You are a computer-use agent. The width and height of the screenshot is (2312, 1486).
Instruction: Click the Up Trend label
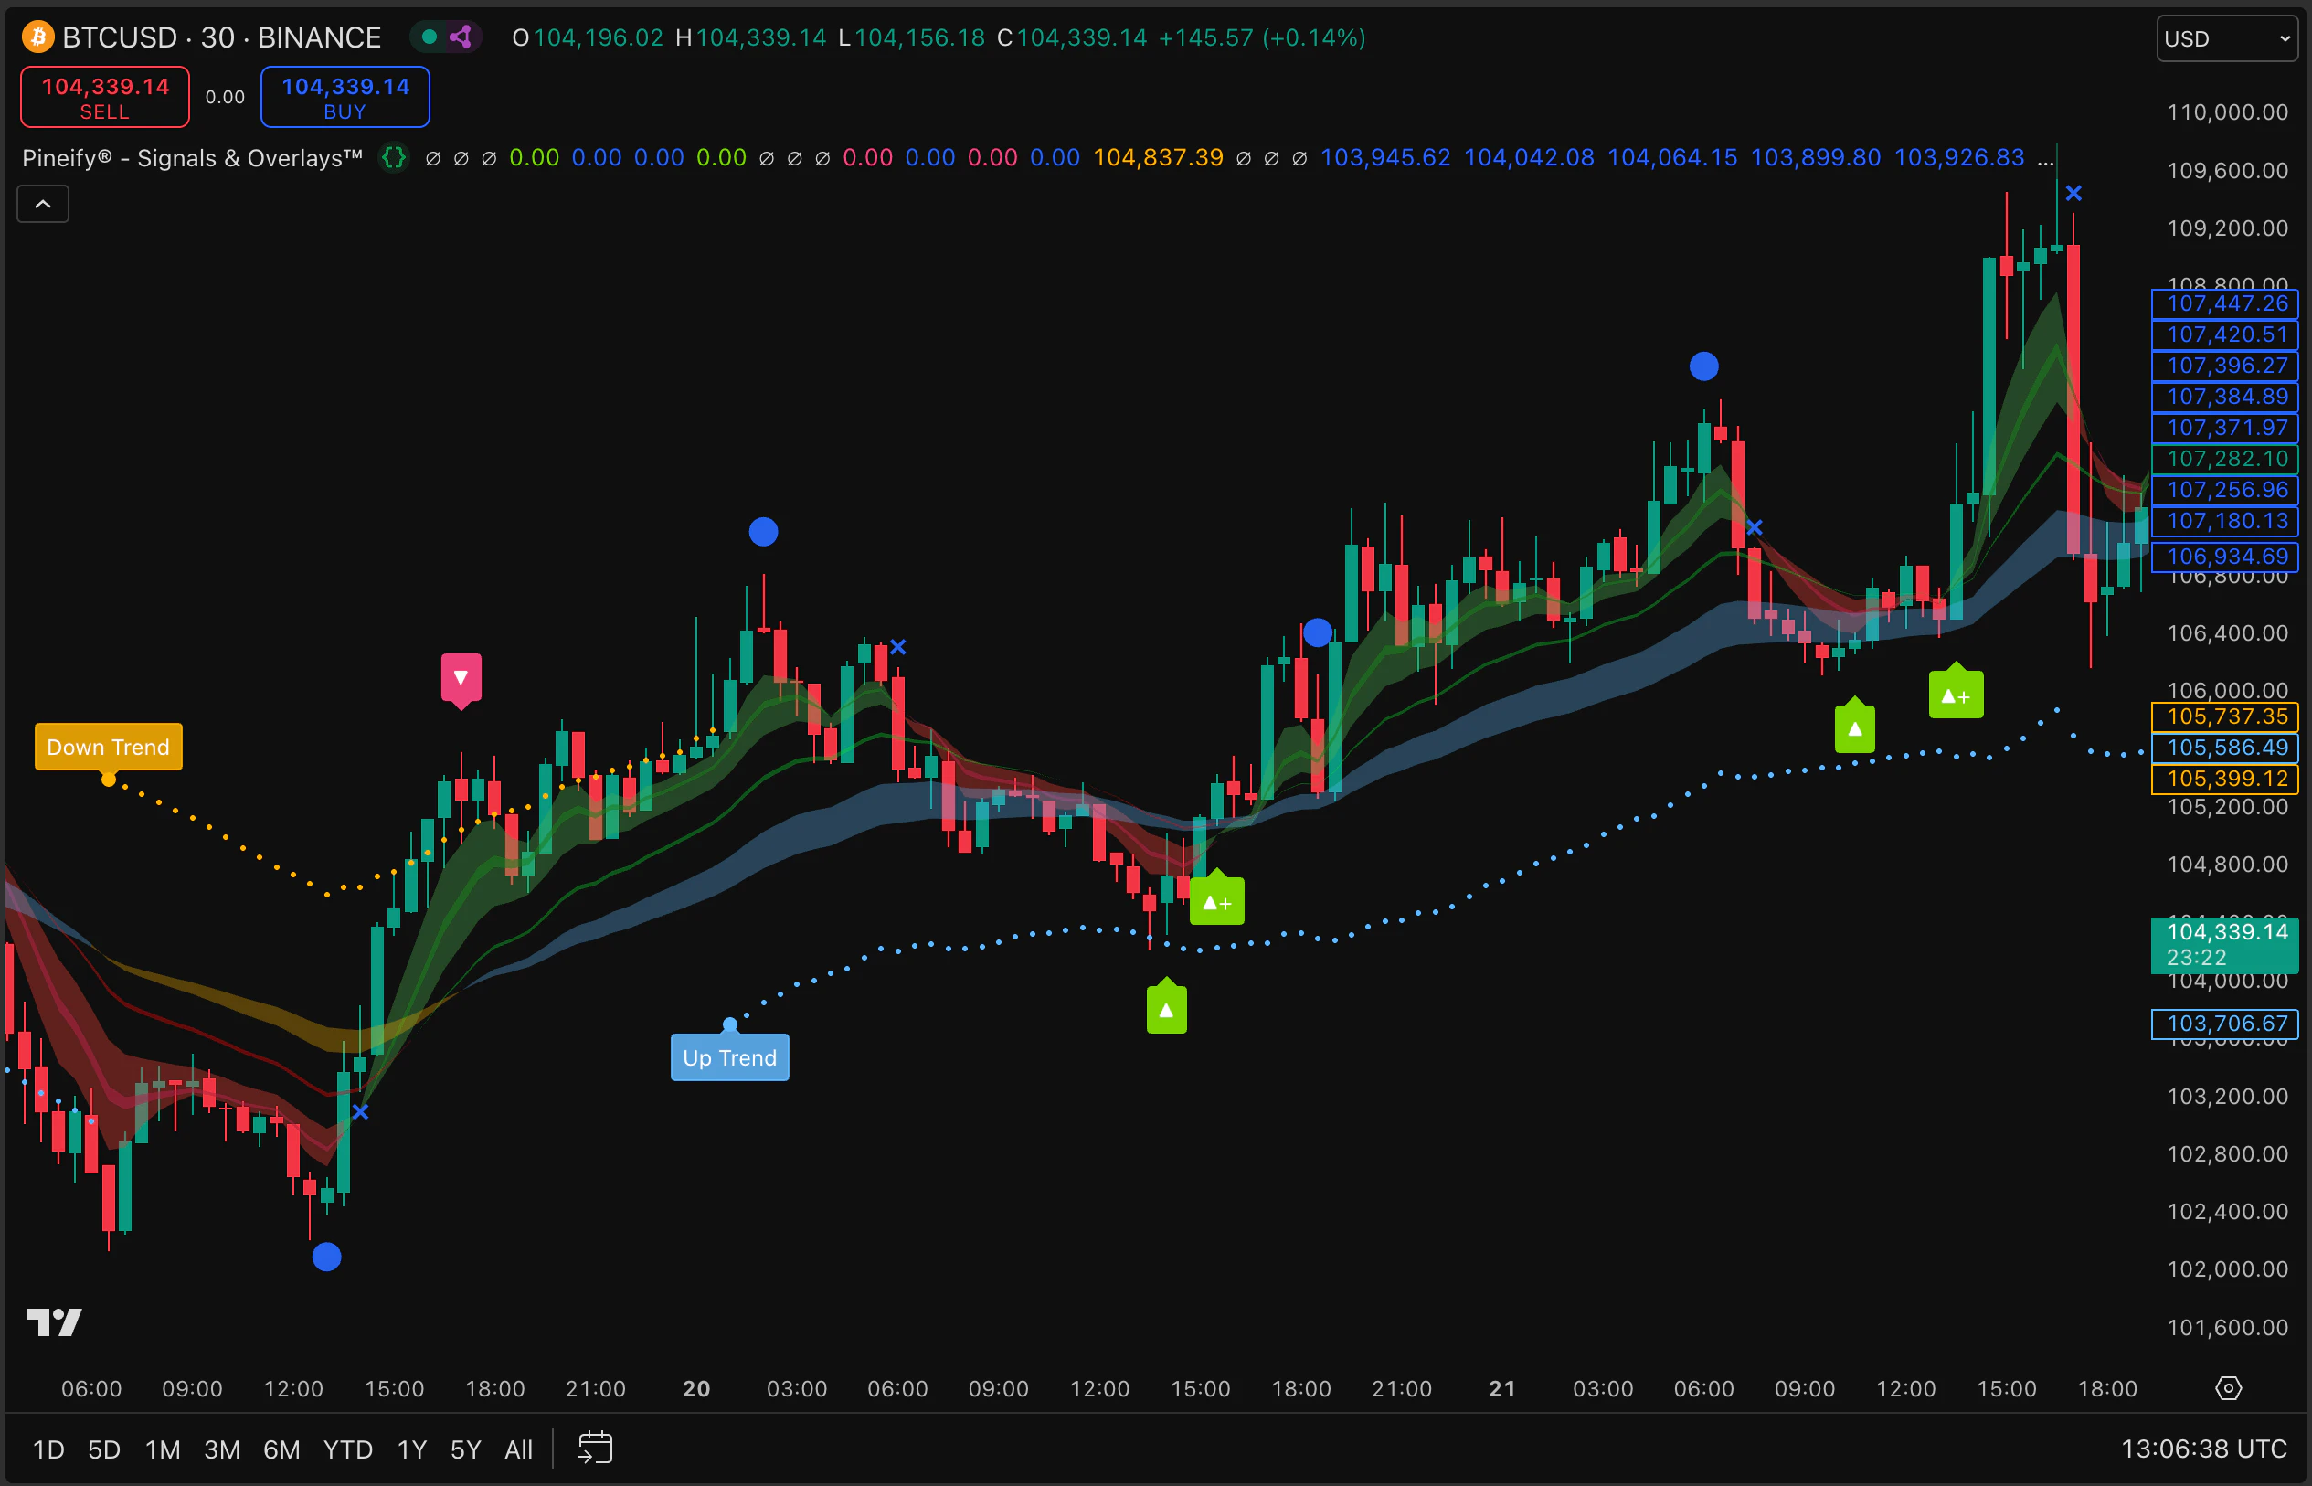(729, 1057)
